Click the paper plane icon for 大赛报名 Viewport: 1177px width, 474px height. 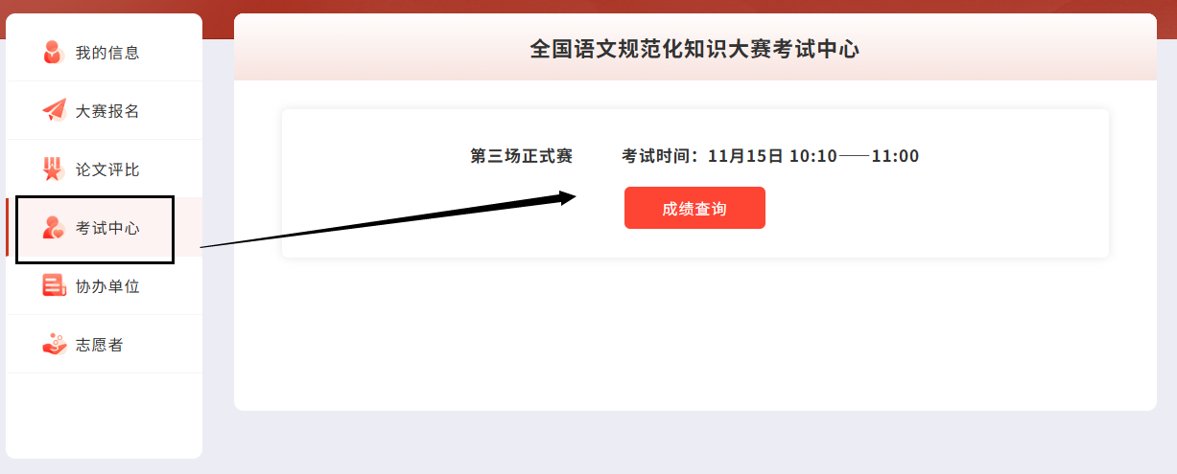54,110
